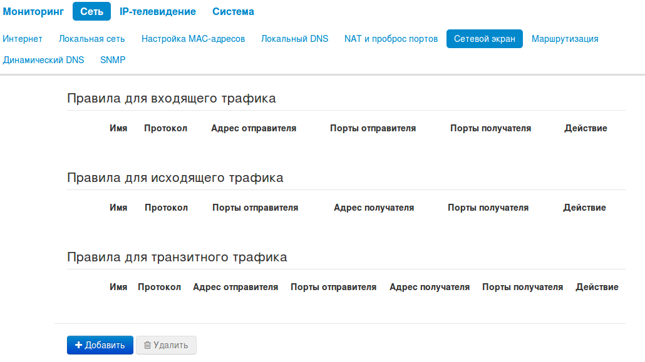Open the Система top menu
Viewport: 645px width, 362px height.
coord(233,12)
